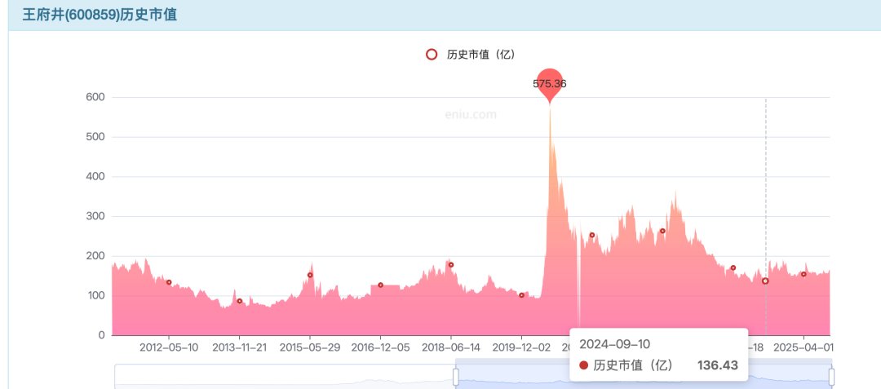Click the 100 y-axis label
This screenshot has width=881, height=389.
[x=96, y=296]
